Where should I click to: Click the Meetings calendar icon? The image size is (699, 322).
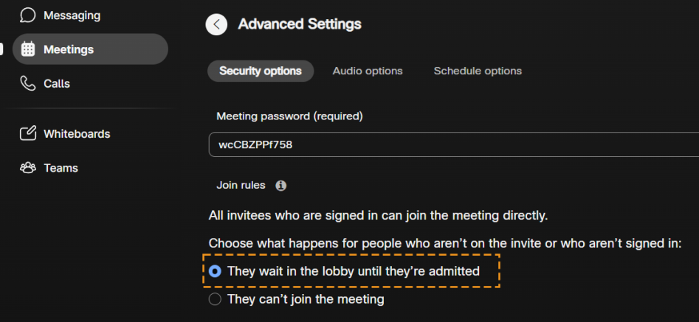click(x=28, y=49)
